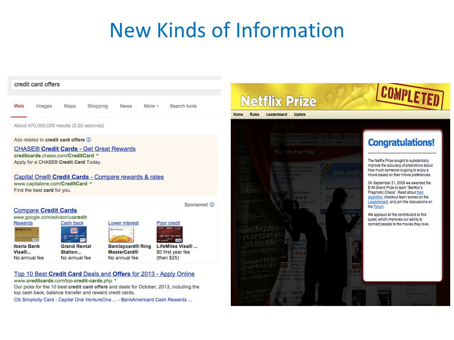The height and width of the screenshot is (340, 454).
Task: Click the LifeMiles Visa card name
Action: coord(177,246)
